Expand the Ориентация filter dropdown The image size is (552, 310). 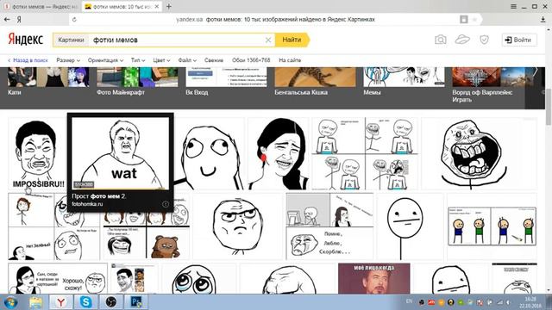105,60
